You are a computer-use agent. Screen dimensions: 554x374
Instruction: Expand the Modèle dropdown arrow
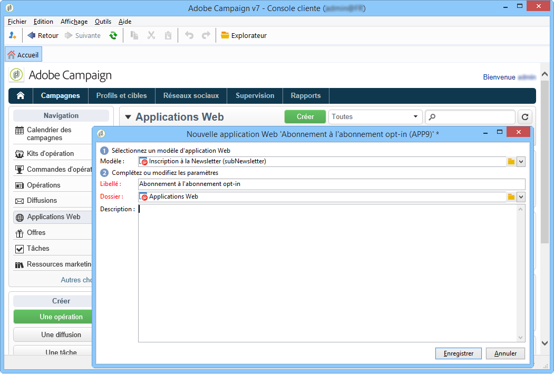point(521,162)
